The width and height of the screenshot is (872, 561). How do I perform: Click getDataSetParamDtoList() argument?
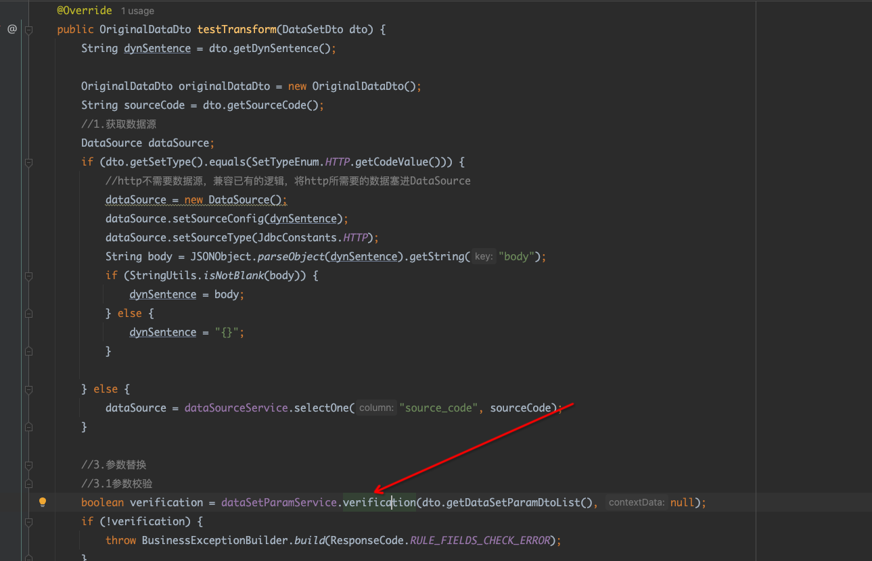(x=519, y=502)
